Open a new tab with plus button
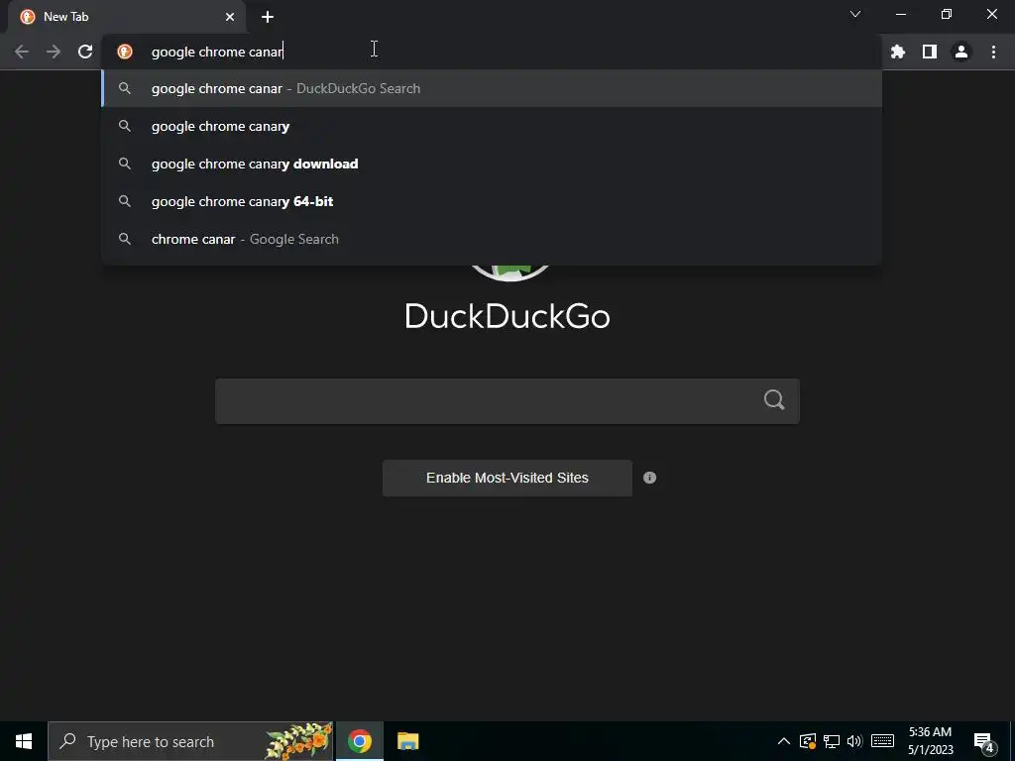This screenshot has height=761, width=1015. coord(268,17)
